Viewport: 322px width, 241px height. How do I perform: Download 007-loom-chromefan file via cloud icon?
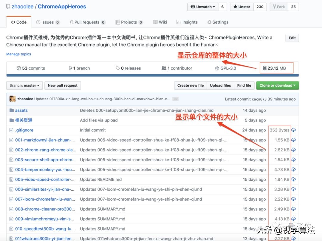point(293,199)
